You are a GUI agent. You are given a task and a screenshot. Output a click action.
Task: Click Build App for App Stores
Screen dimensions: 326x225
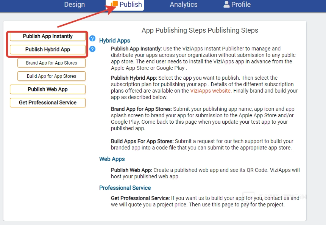point(51,76)
